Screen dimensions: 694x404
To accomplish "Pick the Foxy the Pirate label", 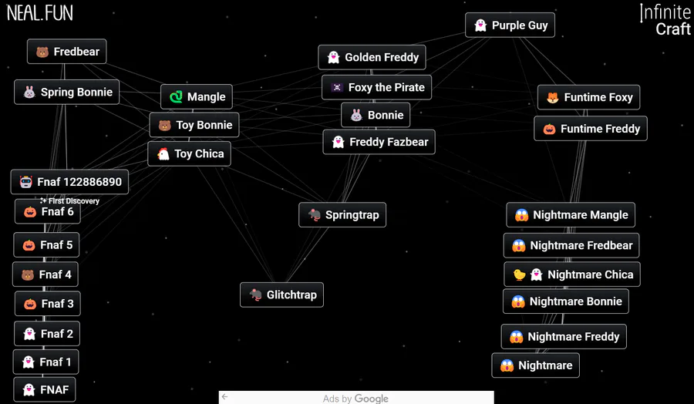I will pyautogui.click(x=386, y=88).
